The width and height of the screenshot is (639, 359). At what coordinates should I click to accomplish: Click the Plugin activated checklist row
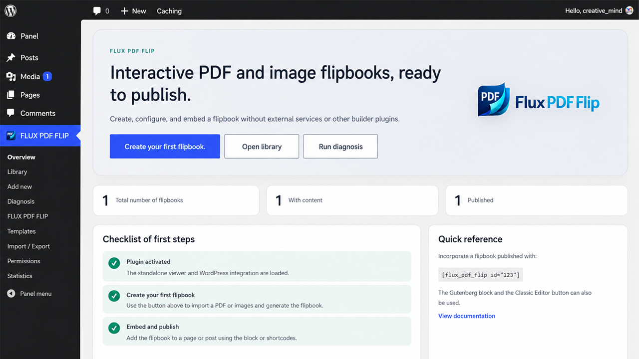click(257, 267)
